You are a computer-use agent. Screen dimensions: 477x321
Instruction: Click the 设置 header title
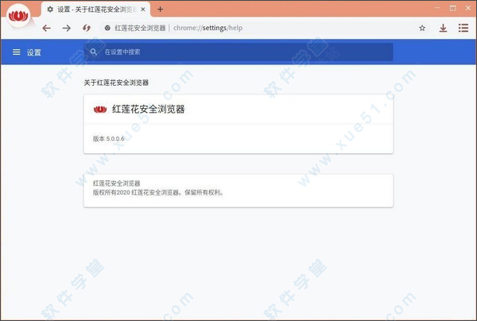pyautogui.click(x=33, y=52)
